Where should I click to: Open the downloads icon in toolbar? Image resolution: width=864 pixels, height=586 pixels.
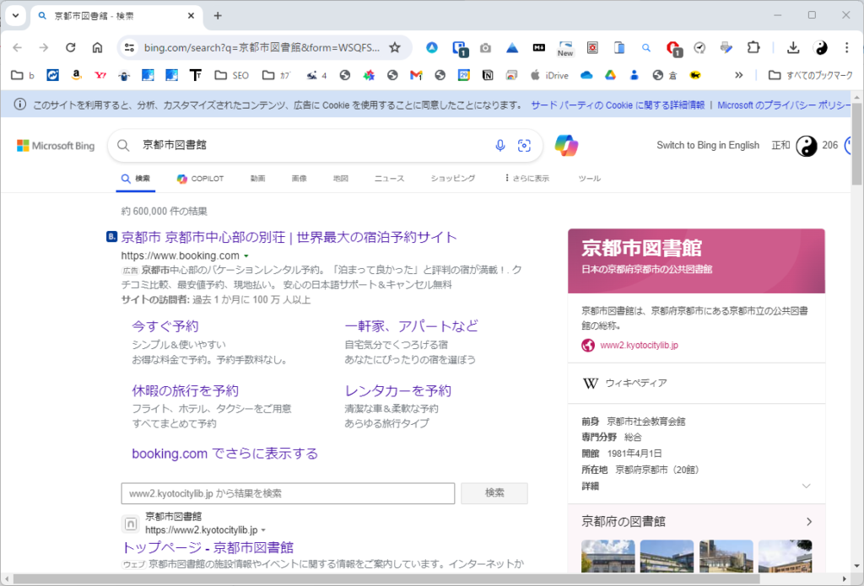(793, 48)
